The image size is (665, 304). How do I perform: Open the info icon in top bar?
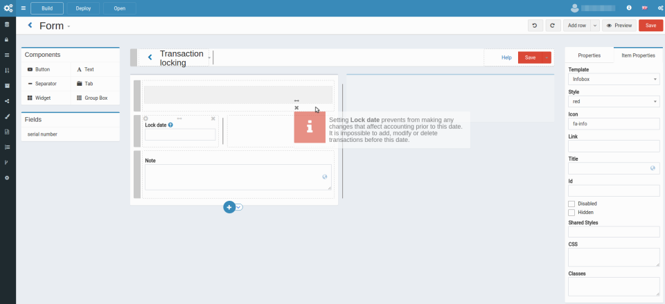[629, 8]
